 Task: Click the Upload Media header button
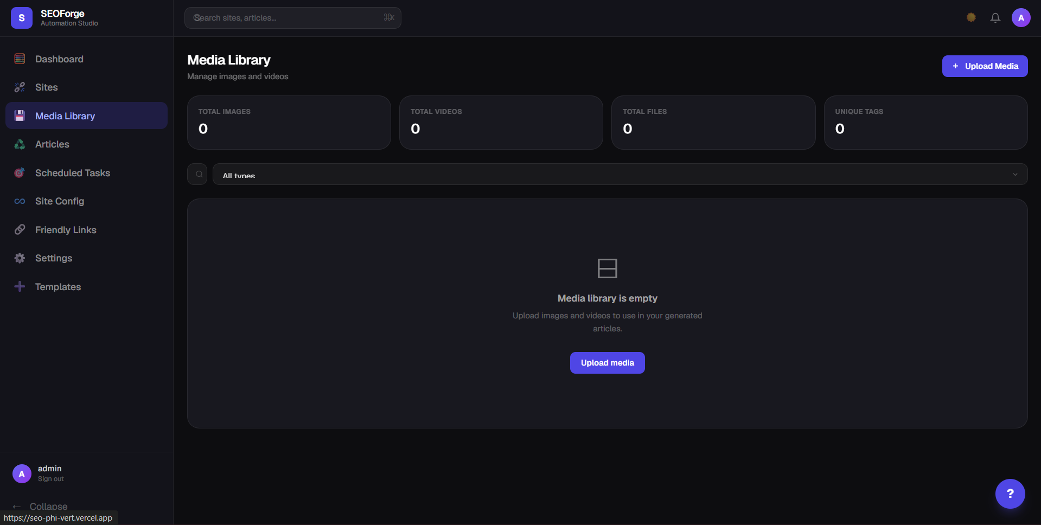985,66
